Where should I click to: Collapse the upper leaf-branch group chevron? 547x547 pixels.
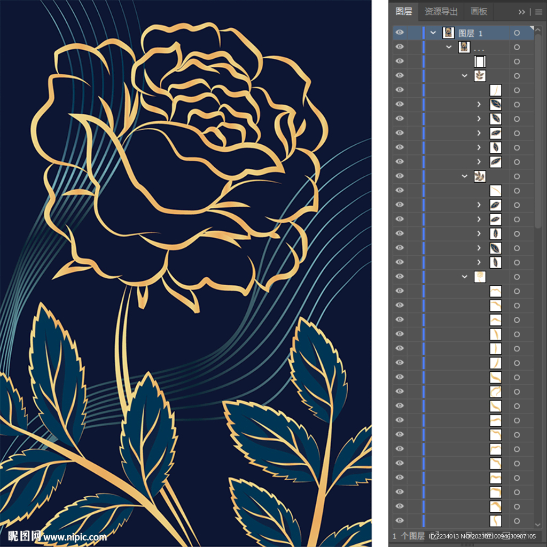pyautogui.click(x=464, y=75)
